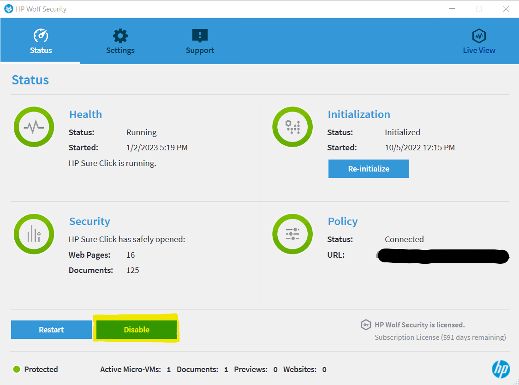
Task: Click the Health heartbeat circle icon
Action: (34, 127)
